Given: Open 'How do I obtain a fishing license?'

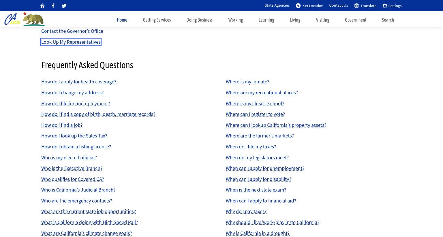Looking at the screenshot, I should point(76,147).
